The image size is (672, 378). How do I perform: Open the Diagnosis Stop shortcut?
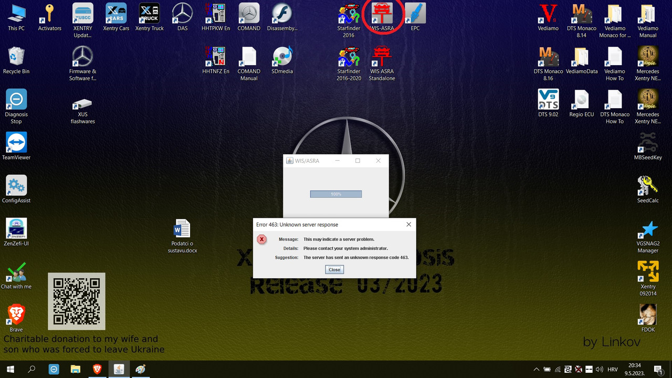[16, 106]
